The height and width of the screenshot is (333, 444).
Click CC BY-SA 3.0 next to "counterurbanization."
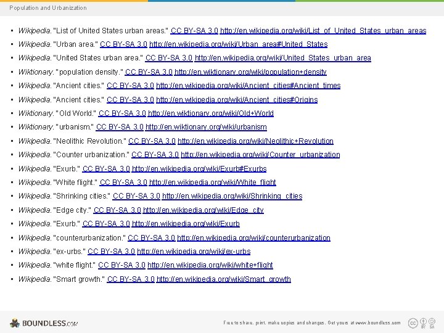152,238
